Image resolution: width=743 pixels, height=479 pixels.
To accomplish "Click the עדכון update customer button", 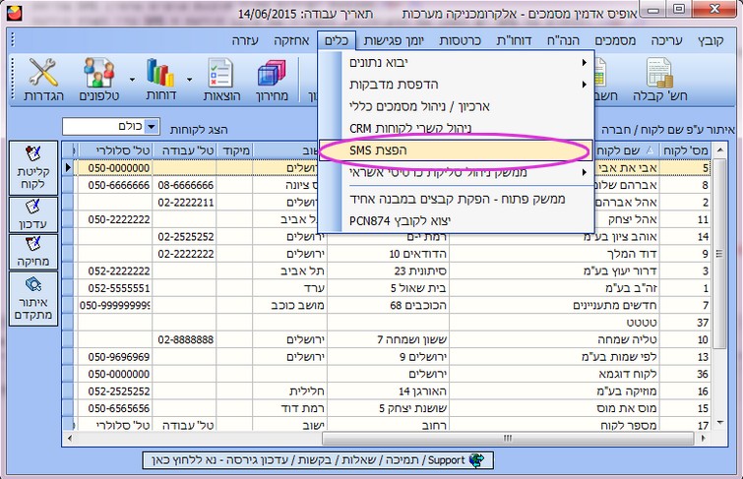I will click(x=33, y=214).
